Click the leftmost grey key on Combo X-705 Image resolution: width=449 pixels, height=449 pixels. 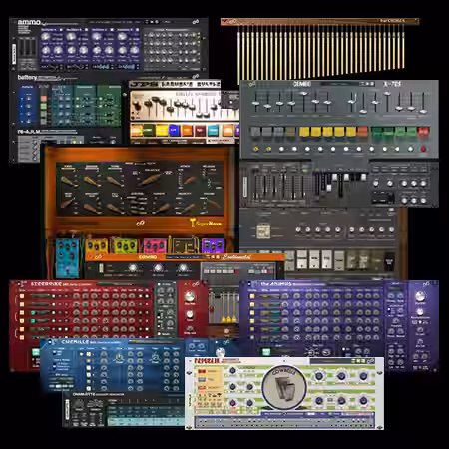click(x=255, y=132)
